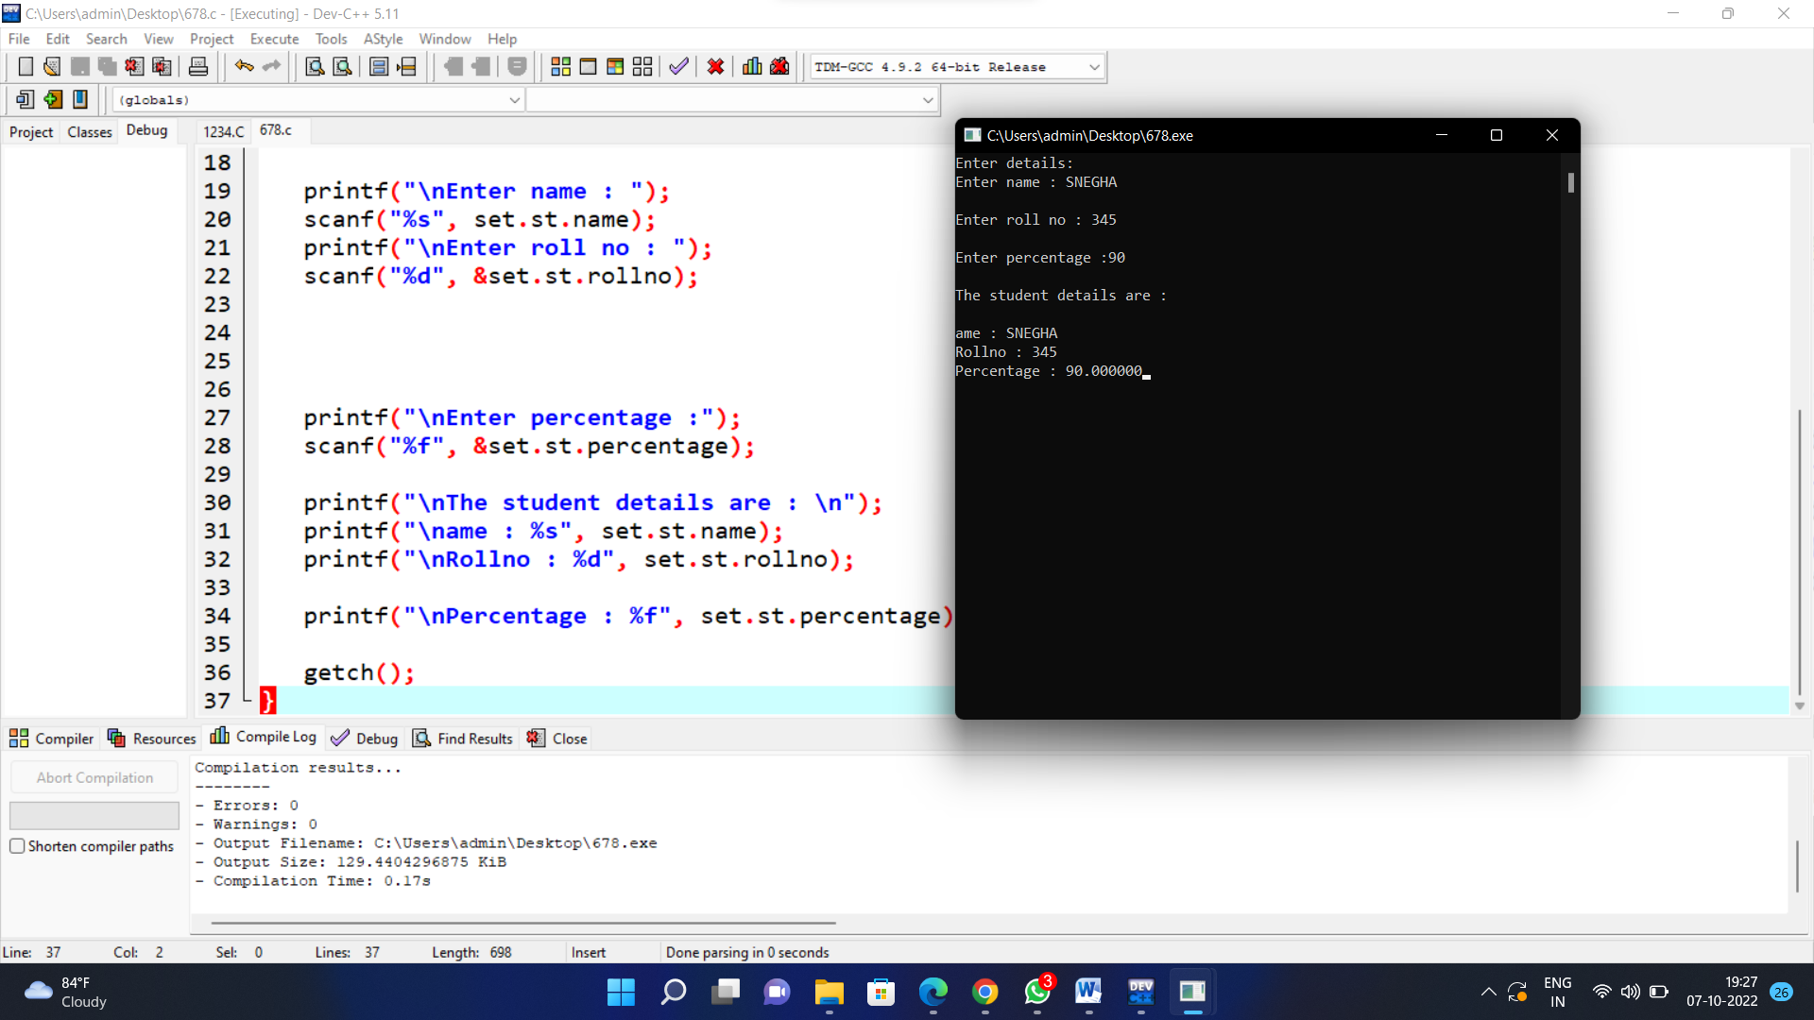Open Find using the magnifier icon

pos(314,66)
